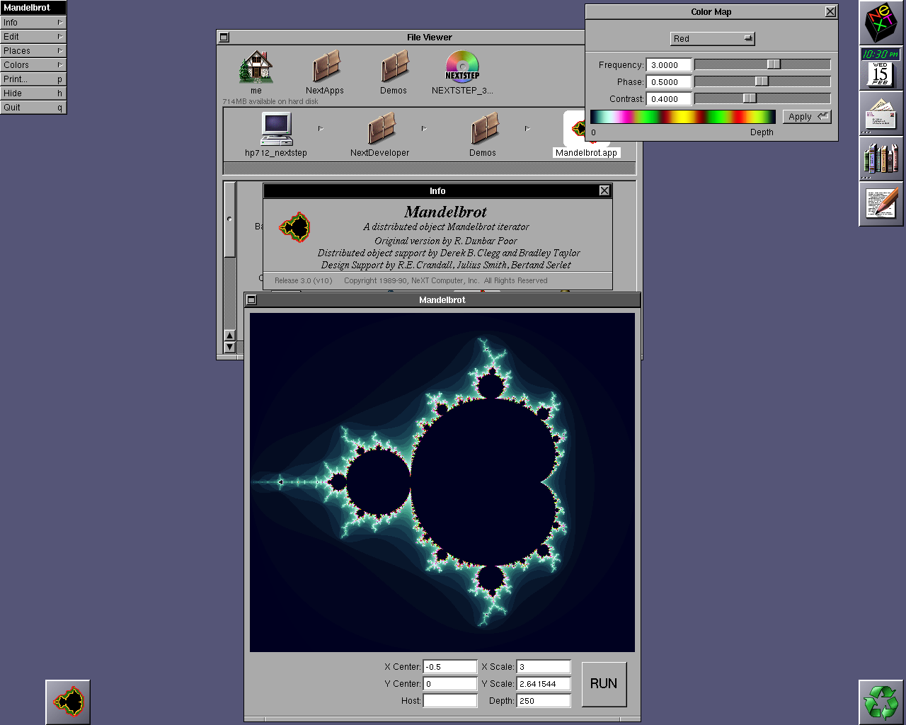Click the Frequency slider
The image size is (906, 725).
pos(762,64)
